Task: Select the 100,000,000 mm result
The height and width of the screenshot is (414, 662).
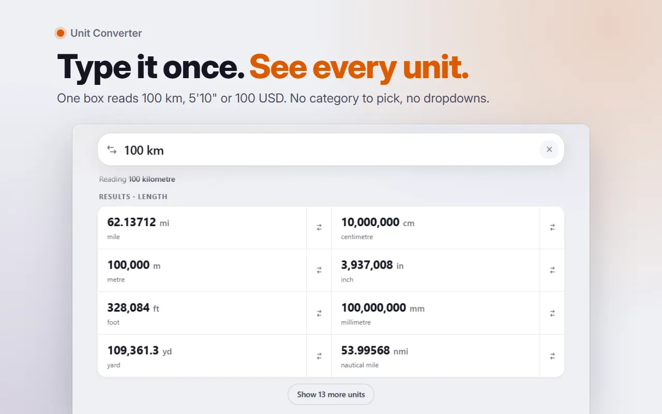Action: pyautogui.click(x=435, y=313)
